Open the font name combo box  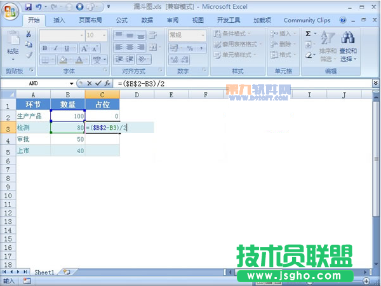click(62, 36)
